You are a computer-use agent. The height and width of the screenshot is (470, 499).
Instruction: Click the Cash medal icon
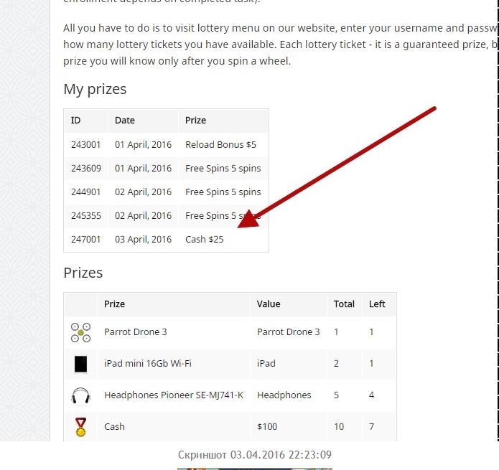(x=80, y=427)
